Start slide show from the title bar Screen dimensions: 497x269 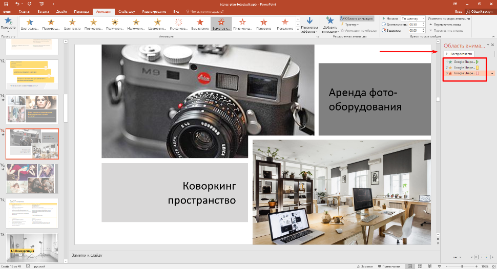coord(42,4)
